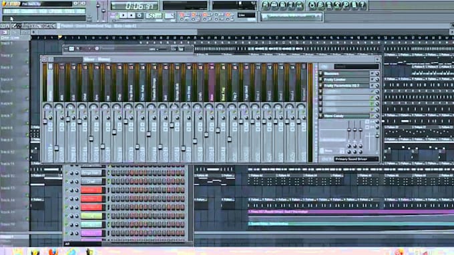Toggle mute light of the green channel
This screenshot has height=255, width=454.
pyautogui.click(x=67, y=216)
